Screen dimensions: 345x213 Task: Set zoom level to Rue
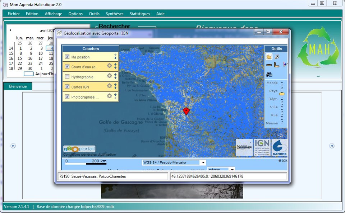[274, 115]
